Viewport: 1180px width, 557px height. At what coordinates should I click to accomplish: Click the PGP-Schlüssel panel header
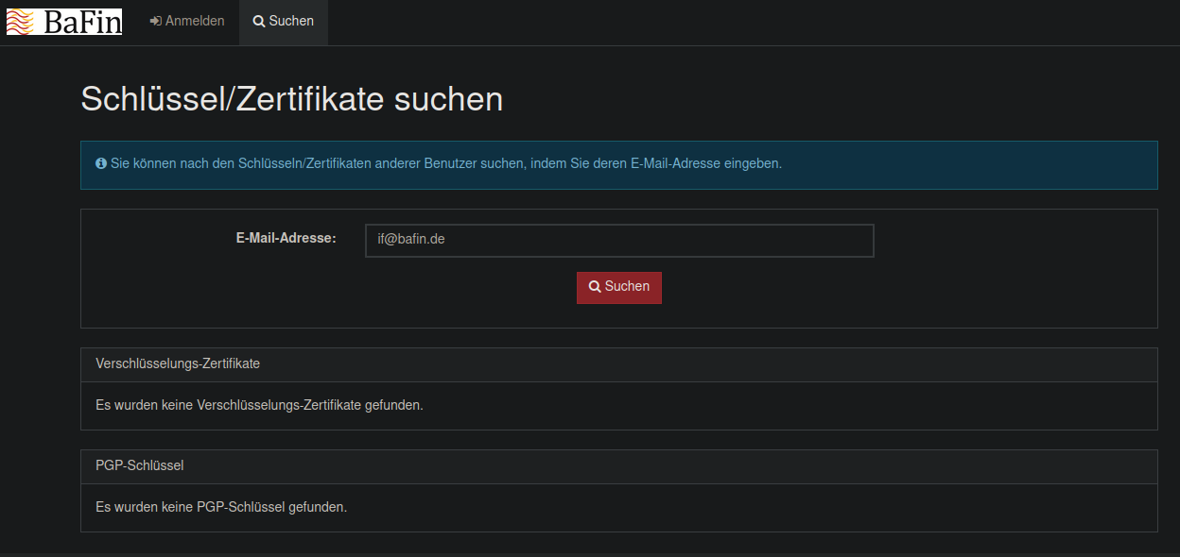coord(619,466)
